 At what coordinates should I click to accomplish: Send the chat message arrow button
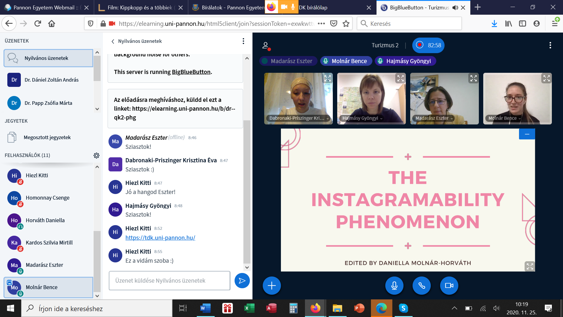[x=242, y=281]
